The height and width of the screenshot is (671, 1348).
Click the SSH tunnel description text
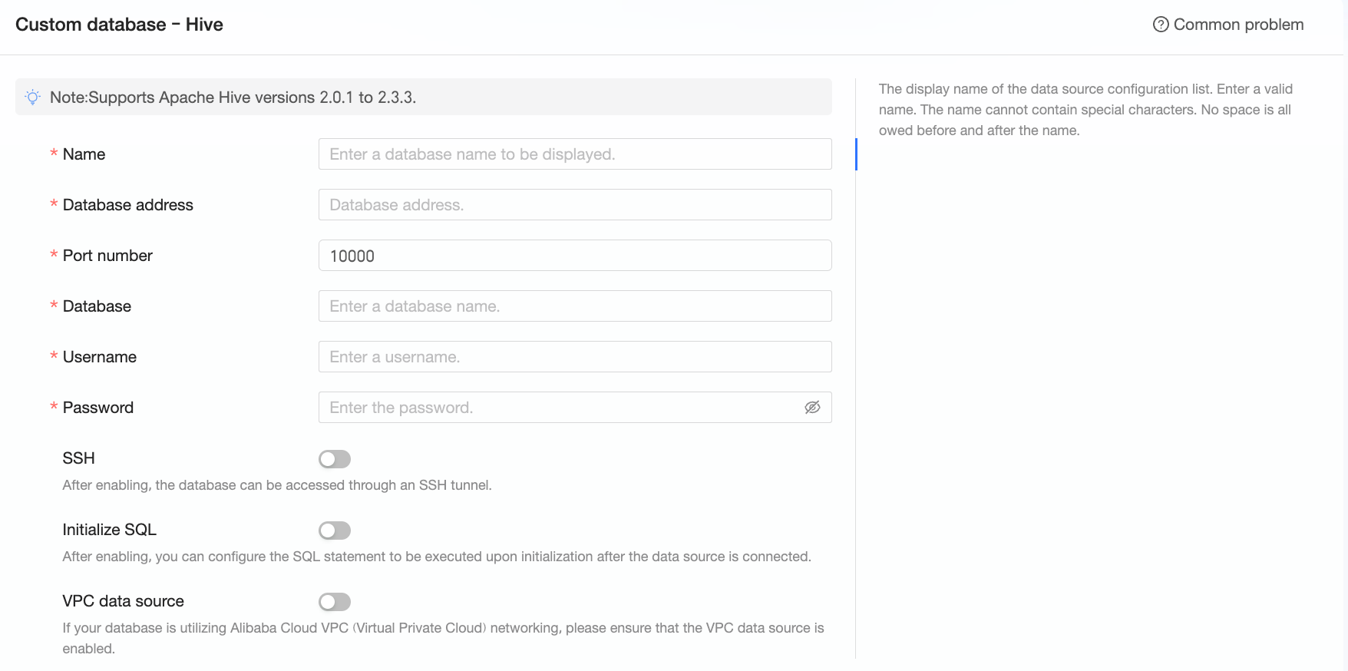coord(276,485)
